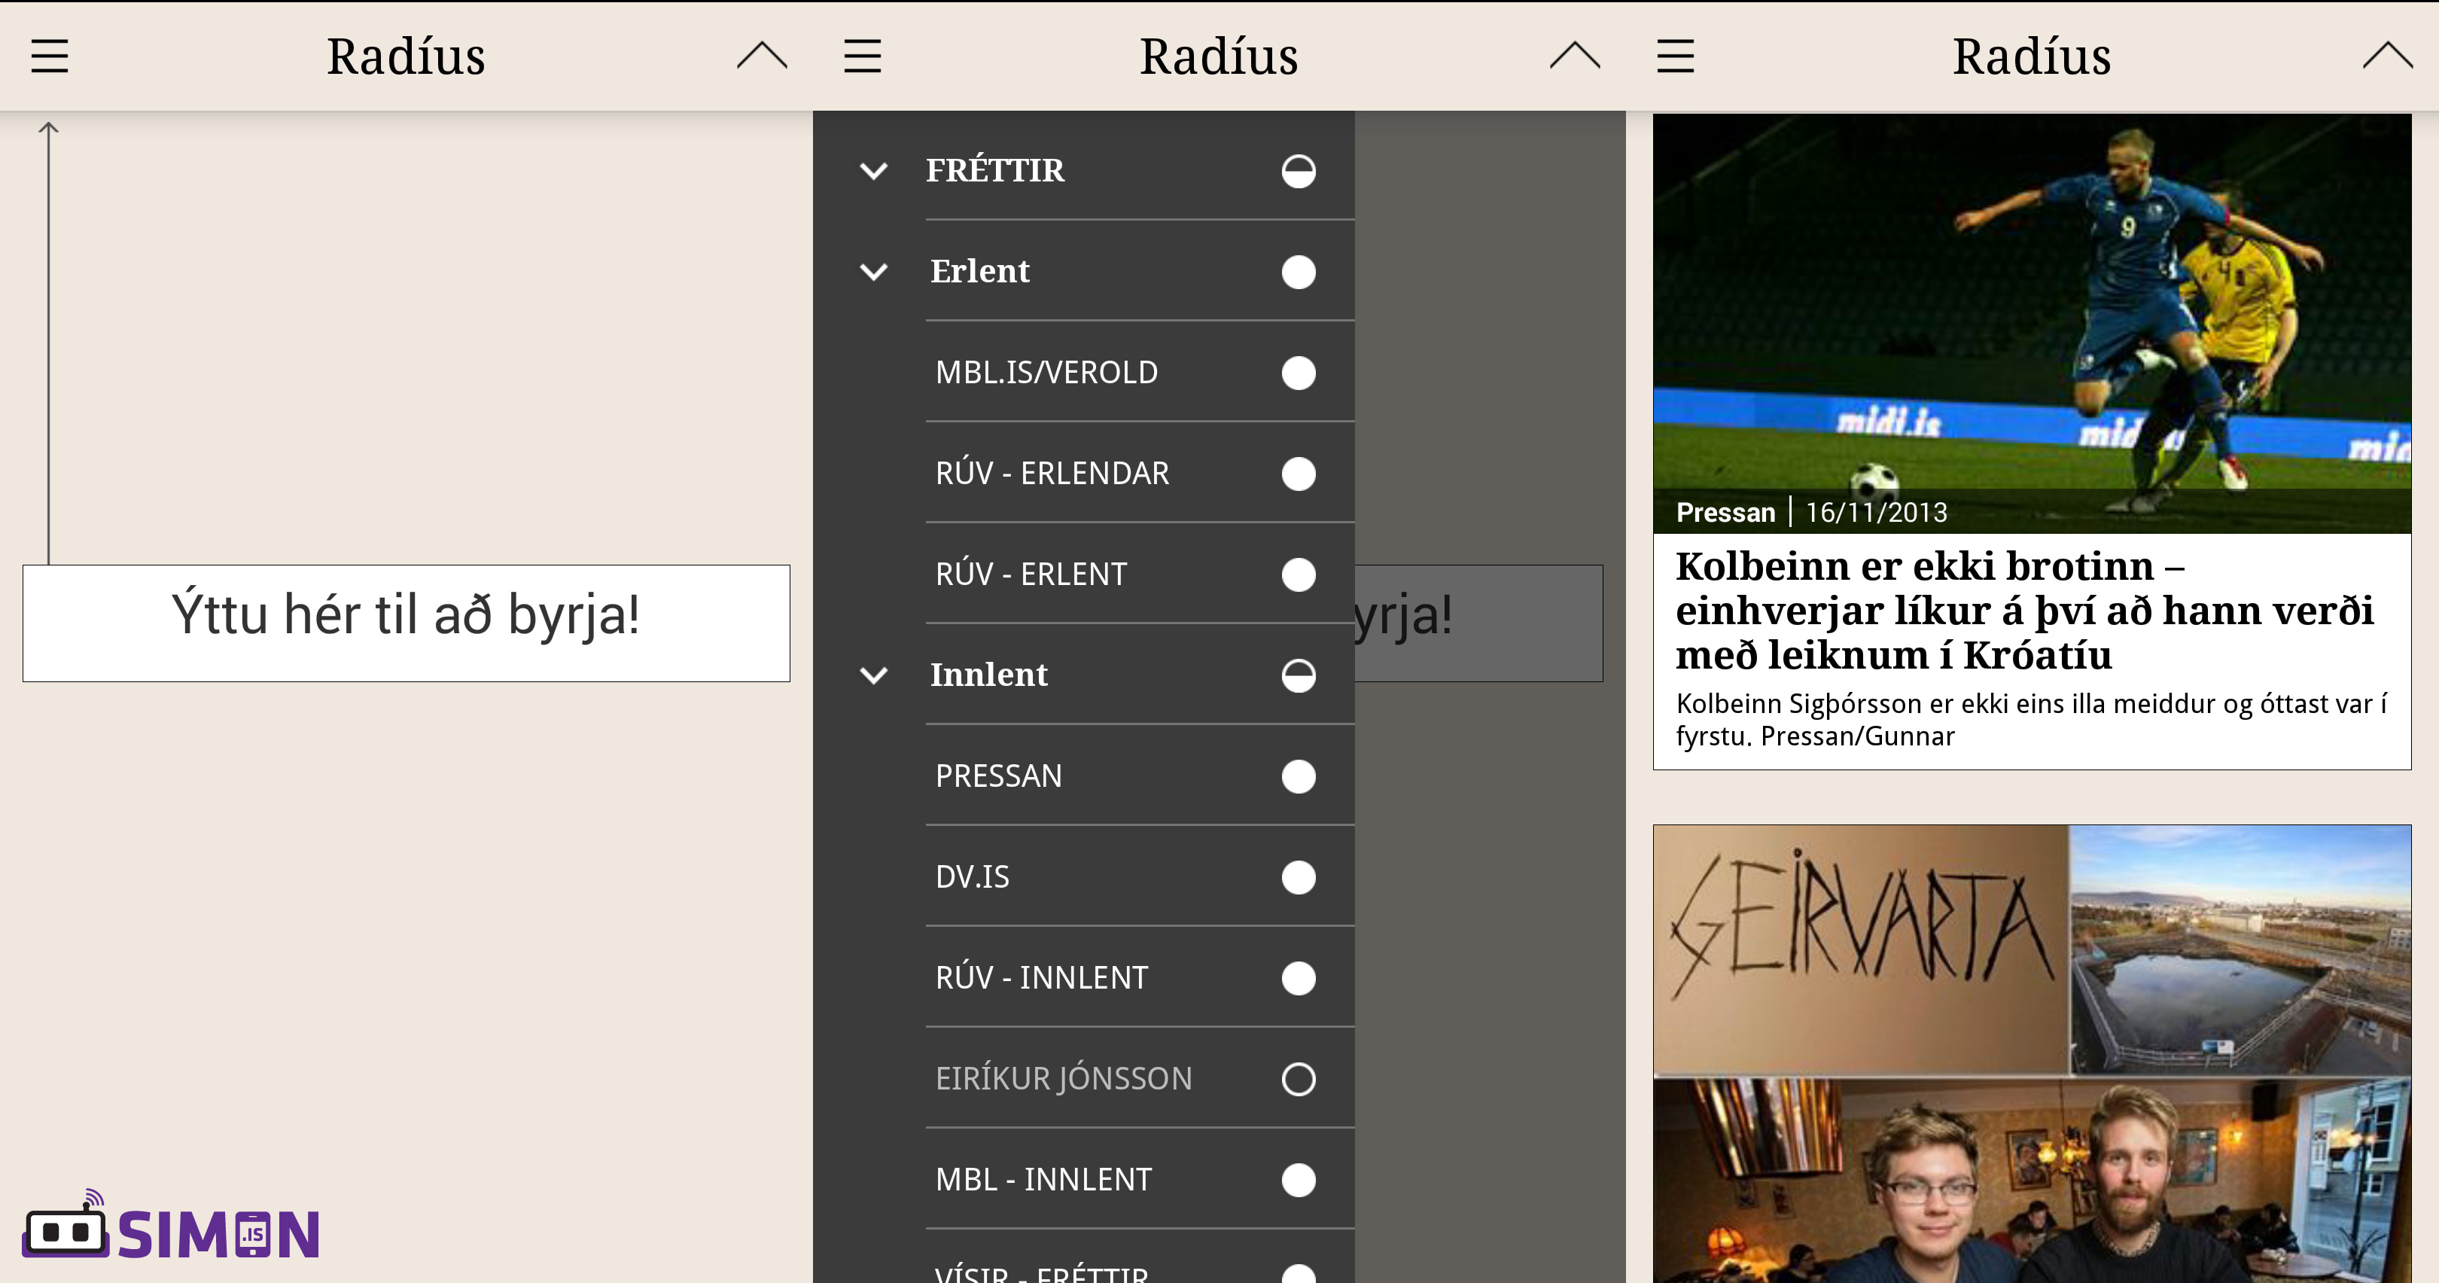Screen dimensions: 2439x1283
Task: Open the Kolbeinn er ekki brotinn headline
Action: point(2024,611)
